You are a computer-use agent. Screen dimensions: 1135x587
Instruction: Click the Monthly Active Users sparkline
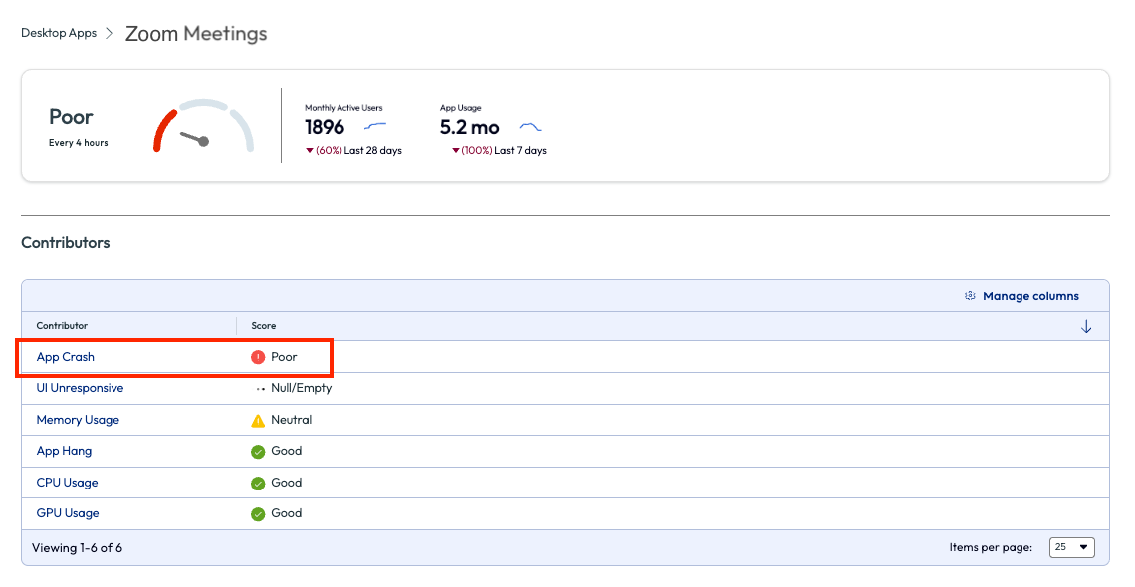pos(375,127)
